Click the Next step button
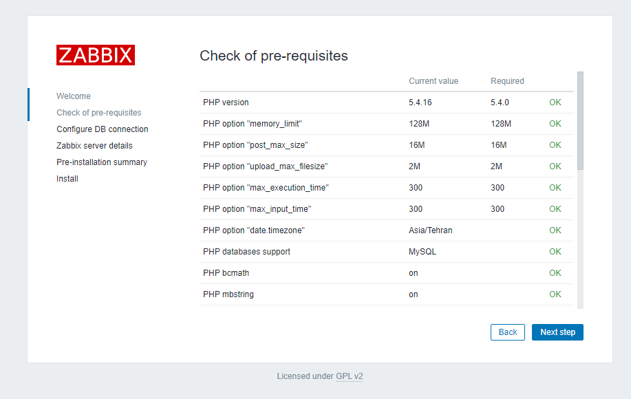The width and height of the screenshot is (631, 399). click(557, 332)
